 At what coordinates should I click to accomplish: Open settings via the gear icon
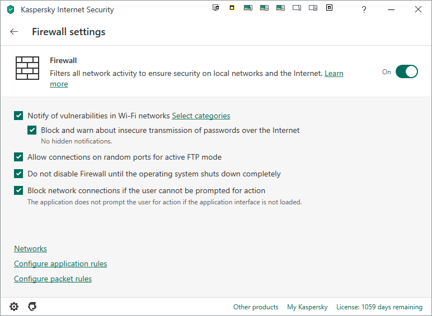tap(14, 307)
